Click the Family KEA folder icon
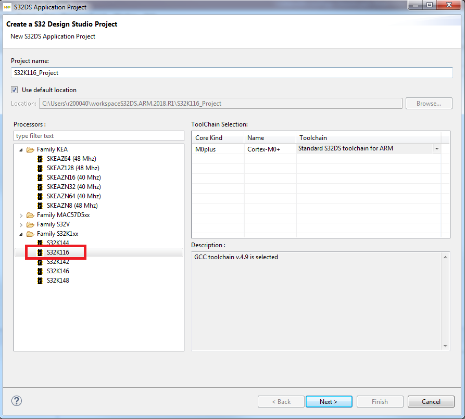This screenshot has height=419, width=465. click(30, 149)
